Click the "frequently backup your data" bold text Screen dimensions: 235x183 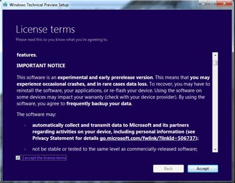99,104
